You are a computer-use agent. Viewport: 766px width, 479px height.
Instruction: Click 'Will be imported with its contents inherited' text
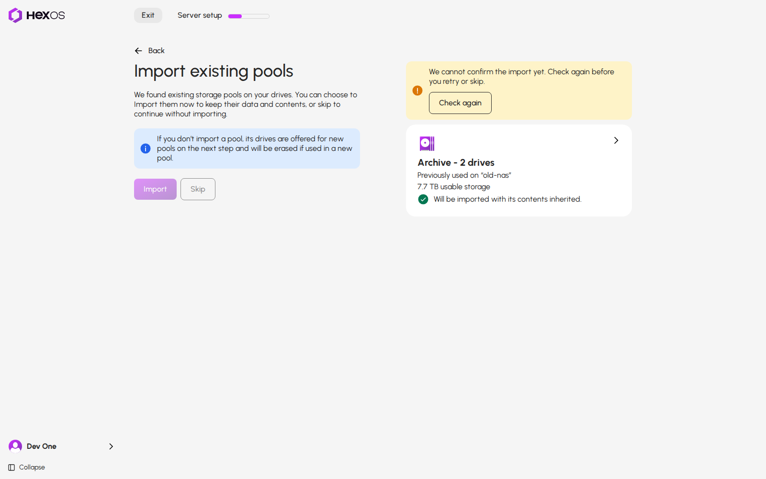(507, 199)
